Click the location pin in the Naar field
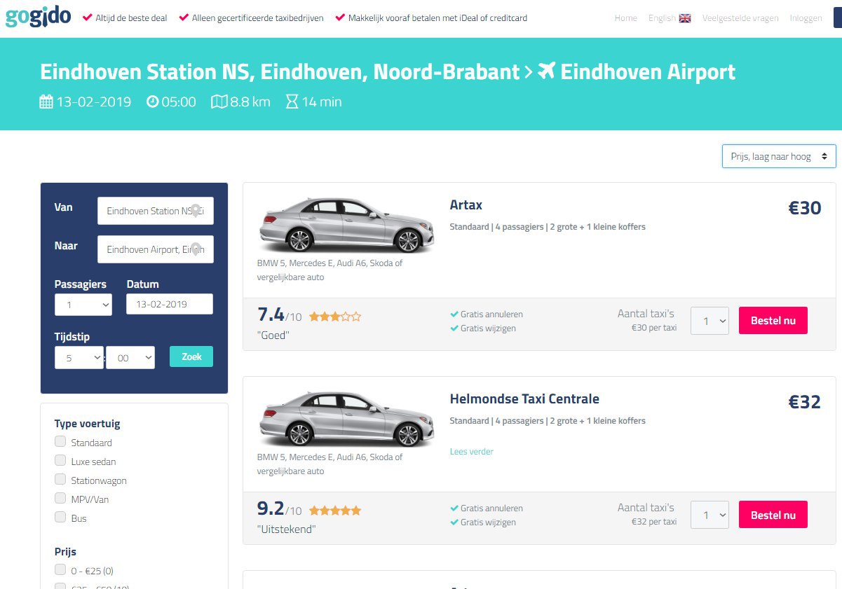The width and height of the screenshot is (842, 589). (x=196, y=249)
